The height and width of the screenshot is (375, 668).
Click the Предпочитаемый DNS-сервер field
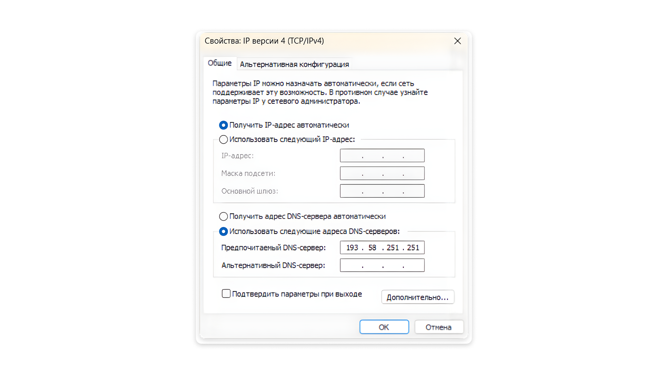[x=382, y=248]
